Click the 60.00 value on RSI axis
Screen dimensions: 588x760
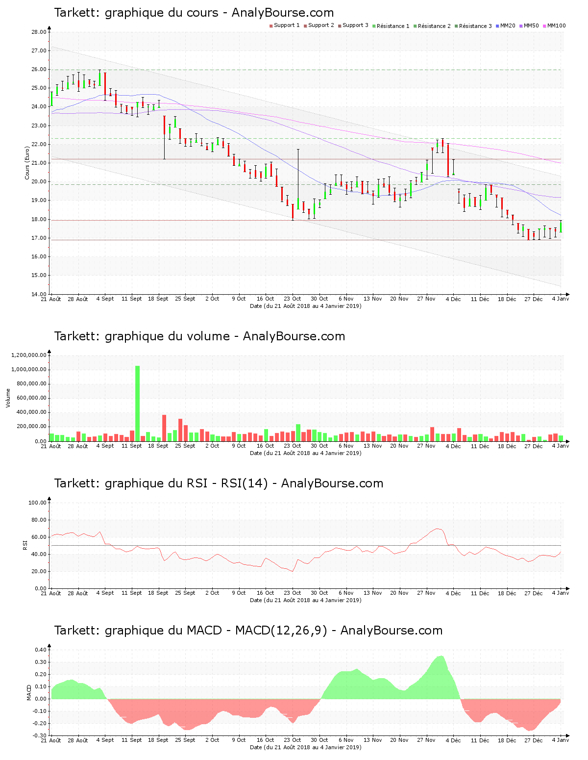(x=39, y=537)
